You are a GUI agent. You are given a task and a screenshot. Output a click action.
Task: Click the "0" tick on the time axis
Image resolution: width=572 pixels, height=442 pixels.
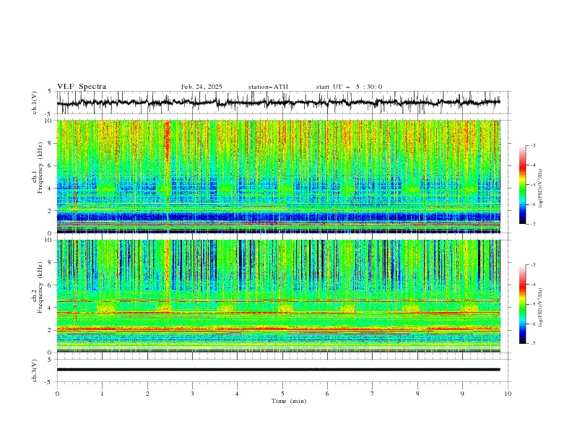pyautogui.click(x=57, y=394)
